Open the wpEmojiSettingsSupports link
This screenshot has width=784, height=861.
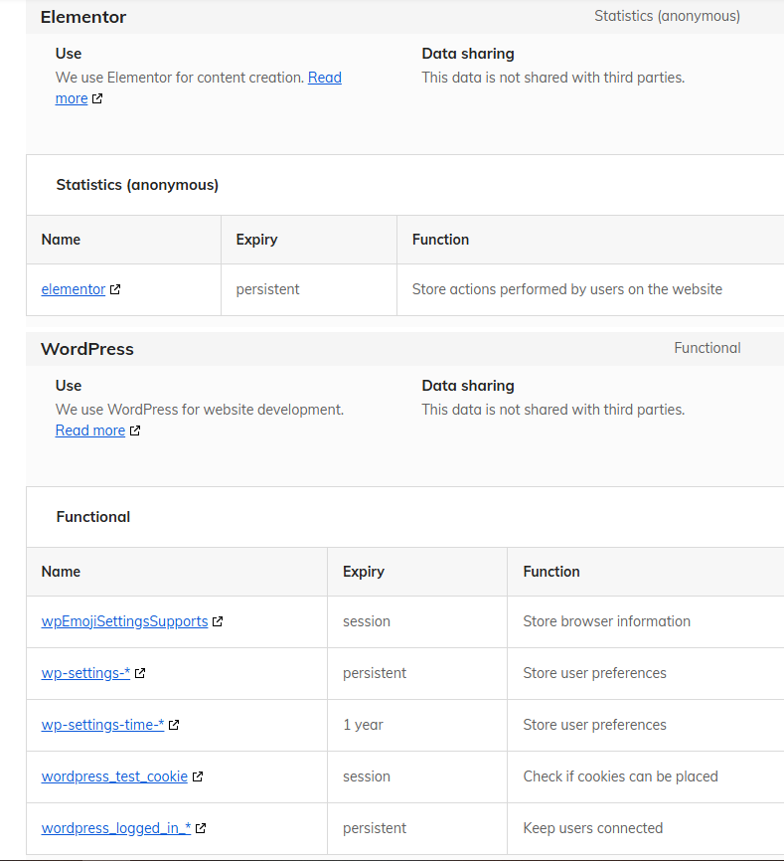coord(124,621)
